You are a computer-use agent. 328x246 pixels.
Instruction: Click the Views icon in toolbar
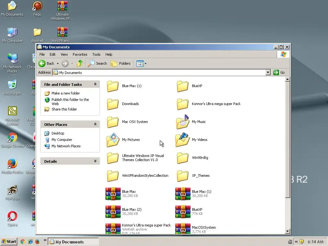[140, 63]
